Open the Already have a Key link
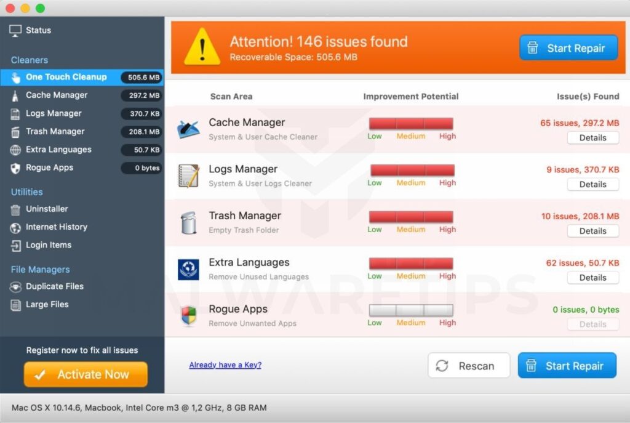 click(225, 365)
